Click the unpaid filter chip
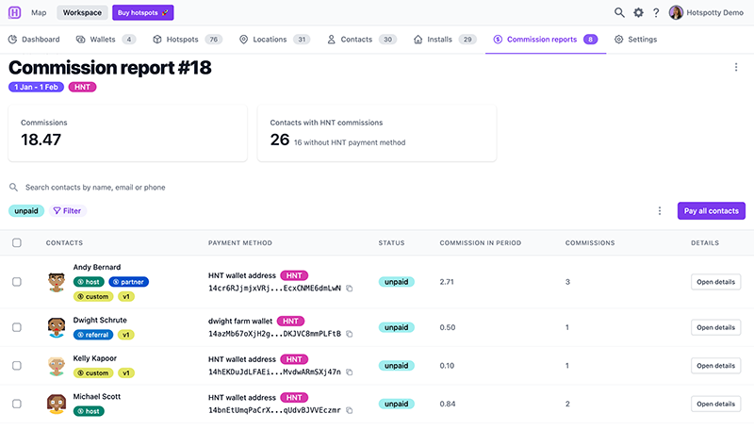The height and width of the screenshot is (430, 754). point(26,210)
